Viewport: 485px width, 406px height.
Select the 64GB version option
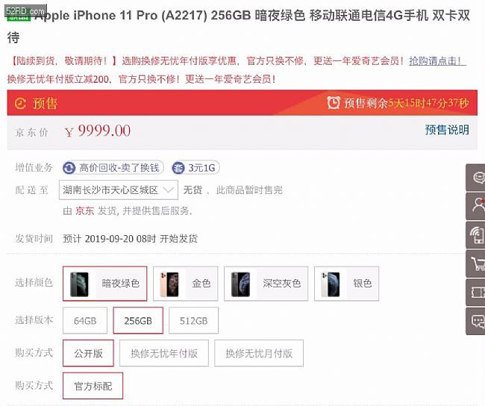point(85,321)
